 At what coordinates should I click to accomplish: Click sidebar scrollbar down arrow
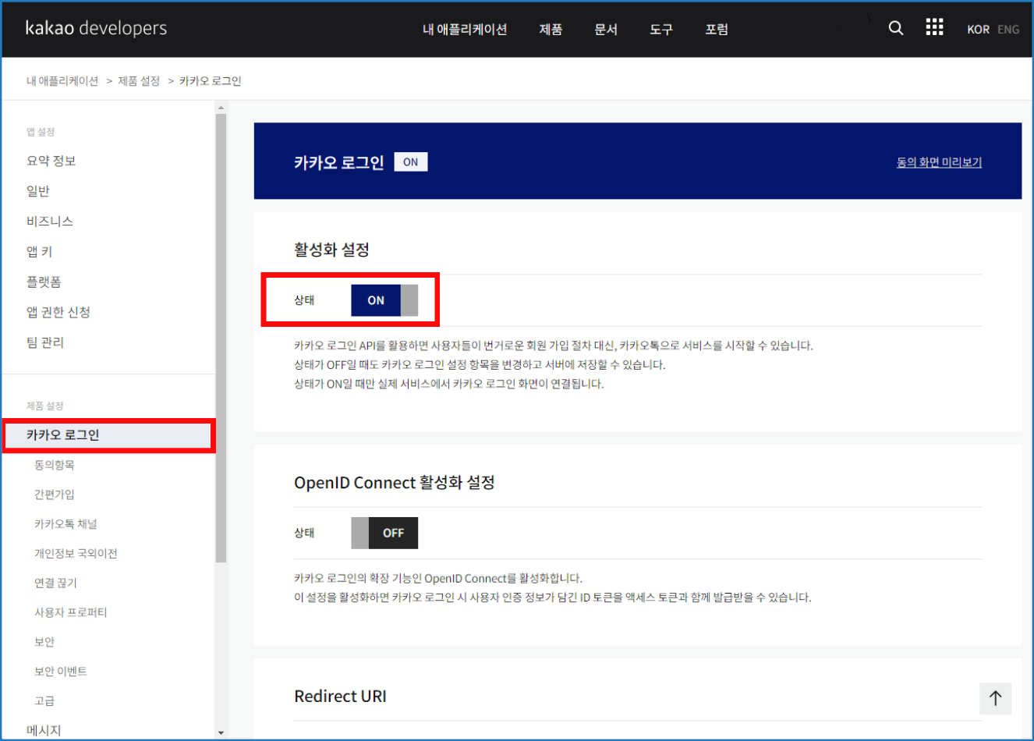pyautogui.click(x=221, y=732)
